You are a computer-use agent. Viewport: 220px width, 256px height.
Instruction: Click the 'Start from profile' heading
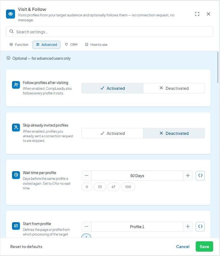tap(37, 224)
